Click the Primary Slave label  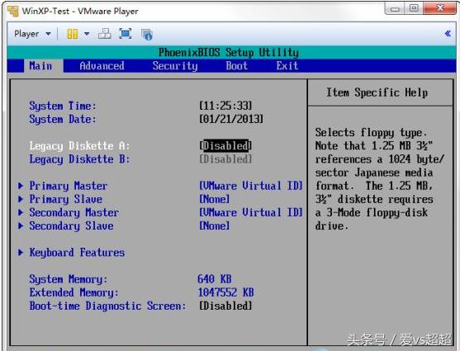pyautogui.click(x=66, y=199)
